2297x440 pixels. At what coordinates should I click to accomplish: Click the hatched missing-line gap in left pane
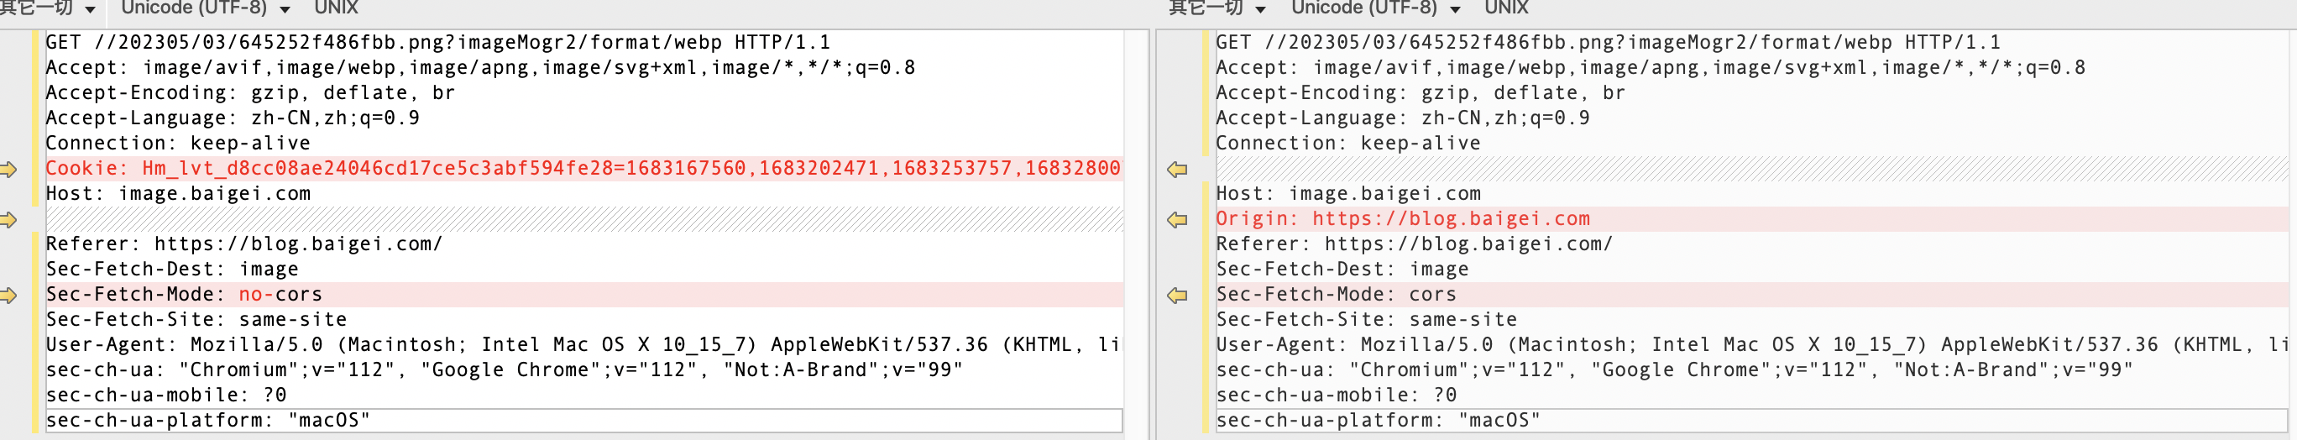[584, 218]
